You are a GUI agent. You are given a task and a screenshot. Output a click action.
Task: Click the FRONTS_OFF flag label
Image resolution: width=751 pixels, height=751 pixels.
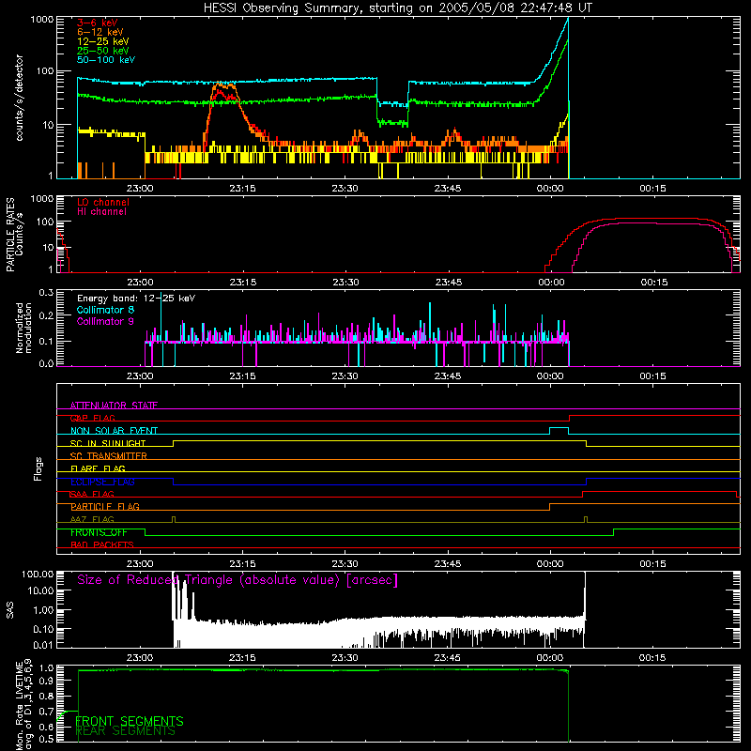(99, 532)
